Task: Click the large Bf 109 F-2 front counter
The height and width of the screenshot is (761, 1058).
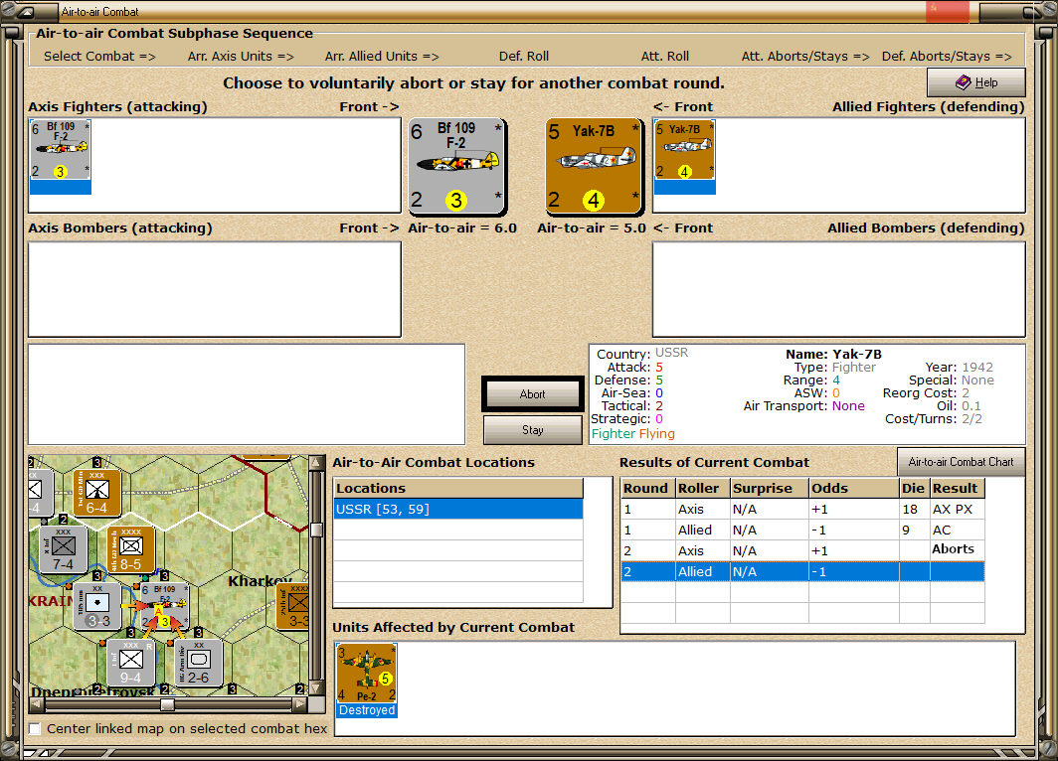Action: (456, 166)
